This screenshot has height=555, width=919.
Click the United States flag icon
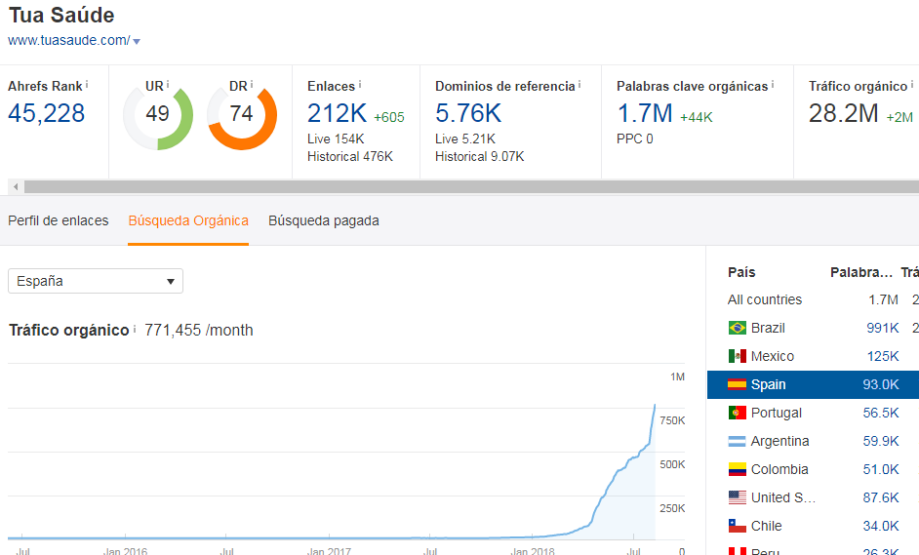pos(738,497)
